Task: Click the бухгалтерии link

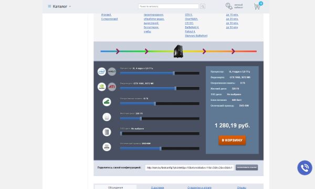Action: click(151, 27)
